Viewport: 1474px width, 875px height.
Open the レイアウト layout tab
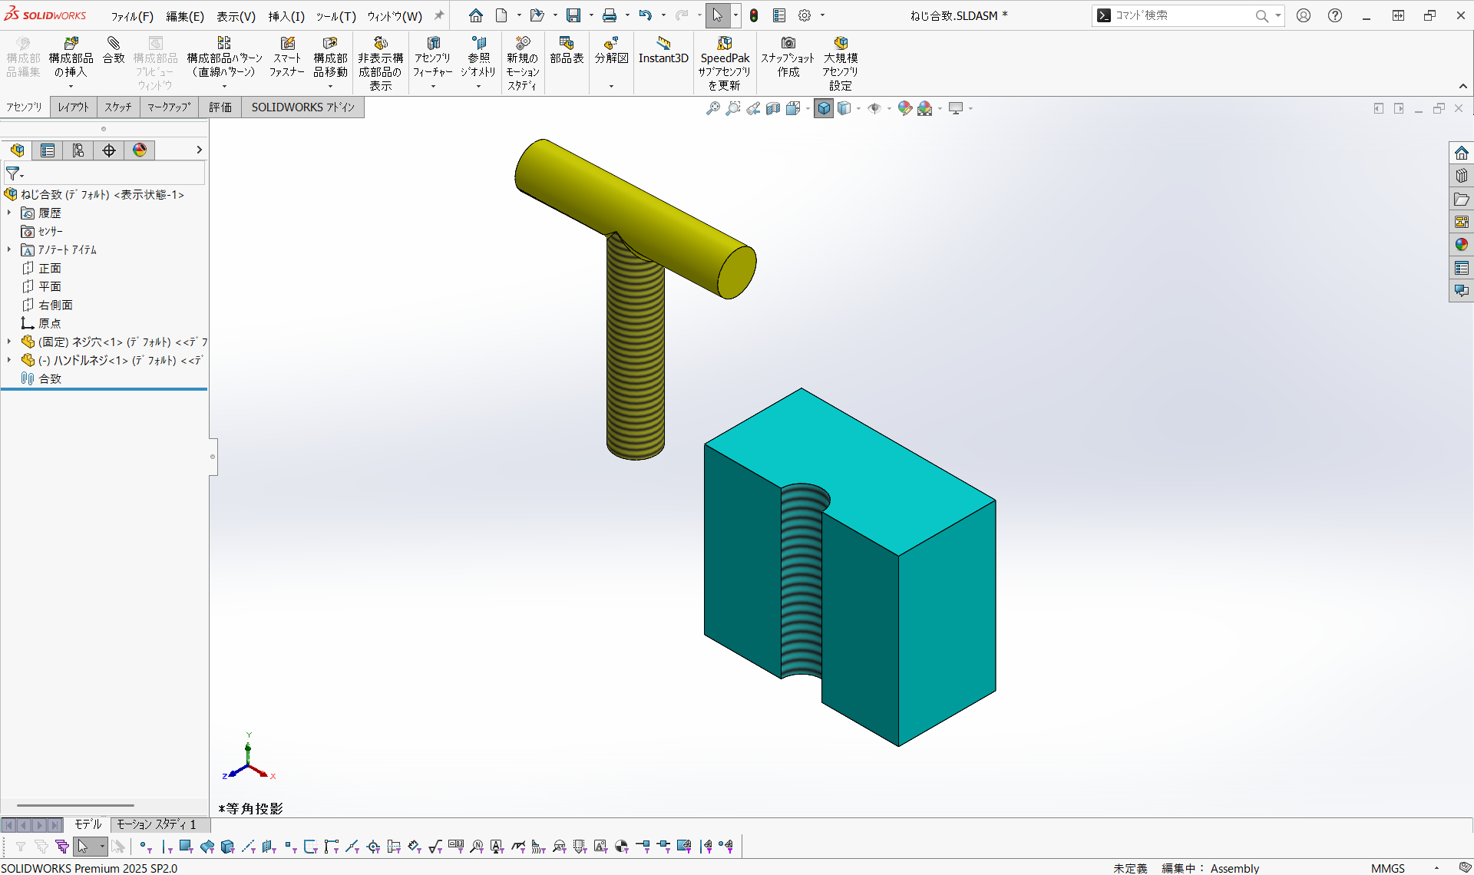pyautogui.click(x=74, y=107)
